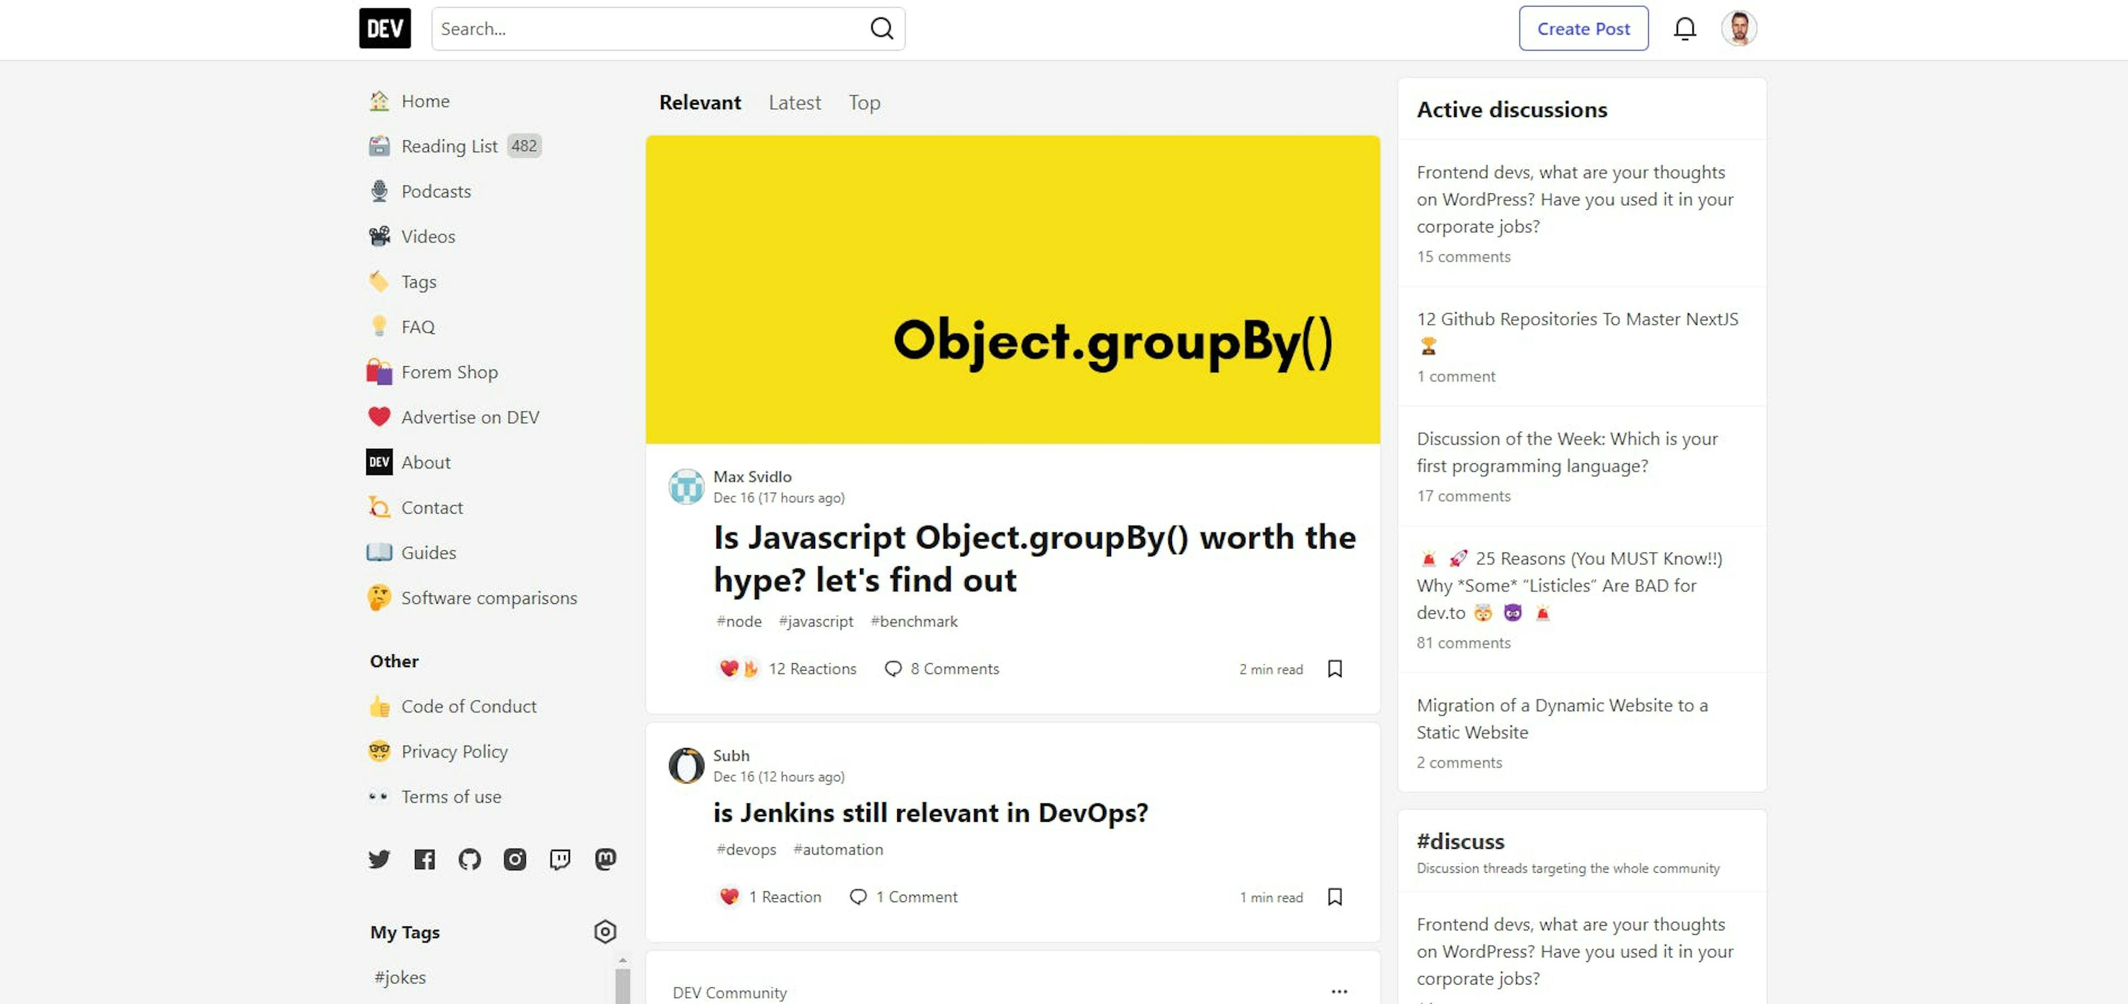Open Discussion of the Week programming language thread
This screenshot has height=1004, width=2128.
pyautogui.click(x=1567, y=453)
